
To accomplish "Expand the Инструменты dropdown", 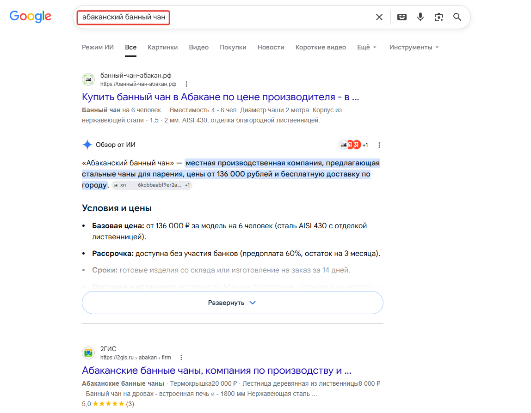I will click(414, 48).
